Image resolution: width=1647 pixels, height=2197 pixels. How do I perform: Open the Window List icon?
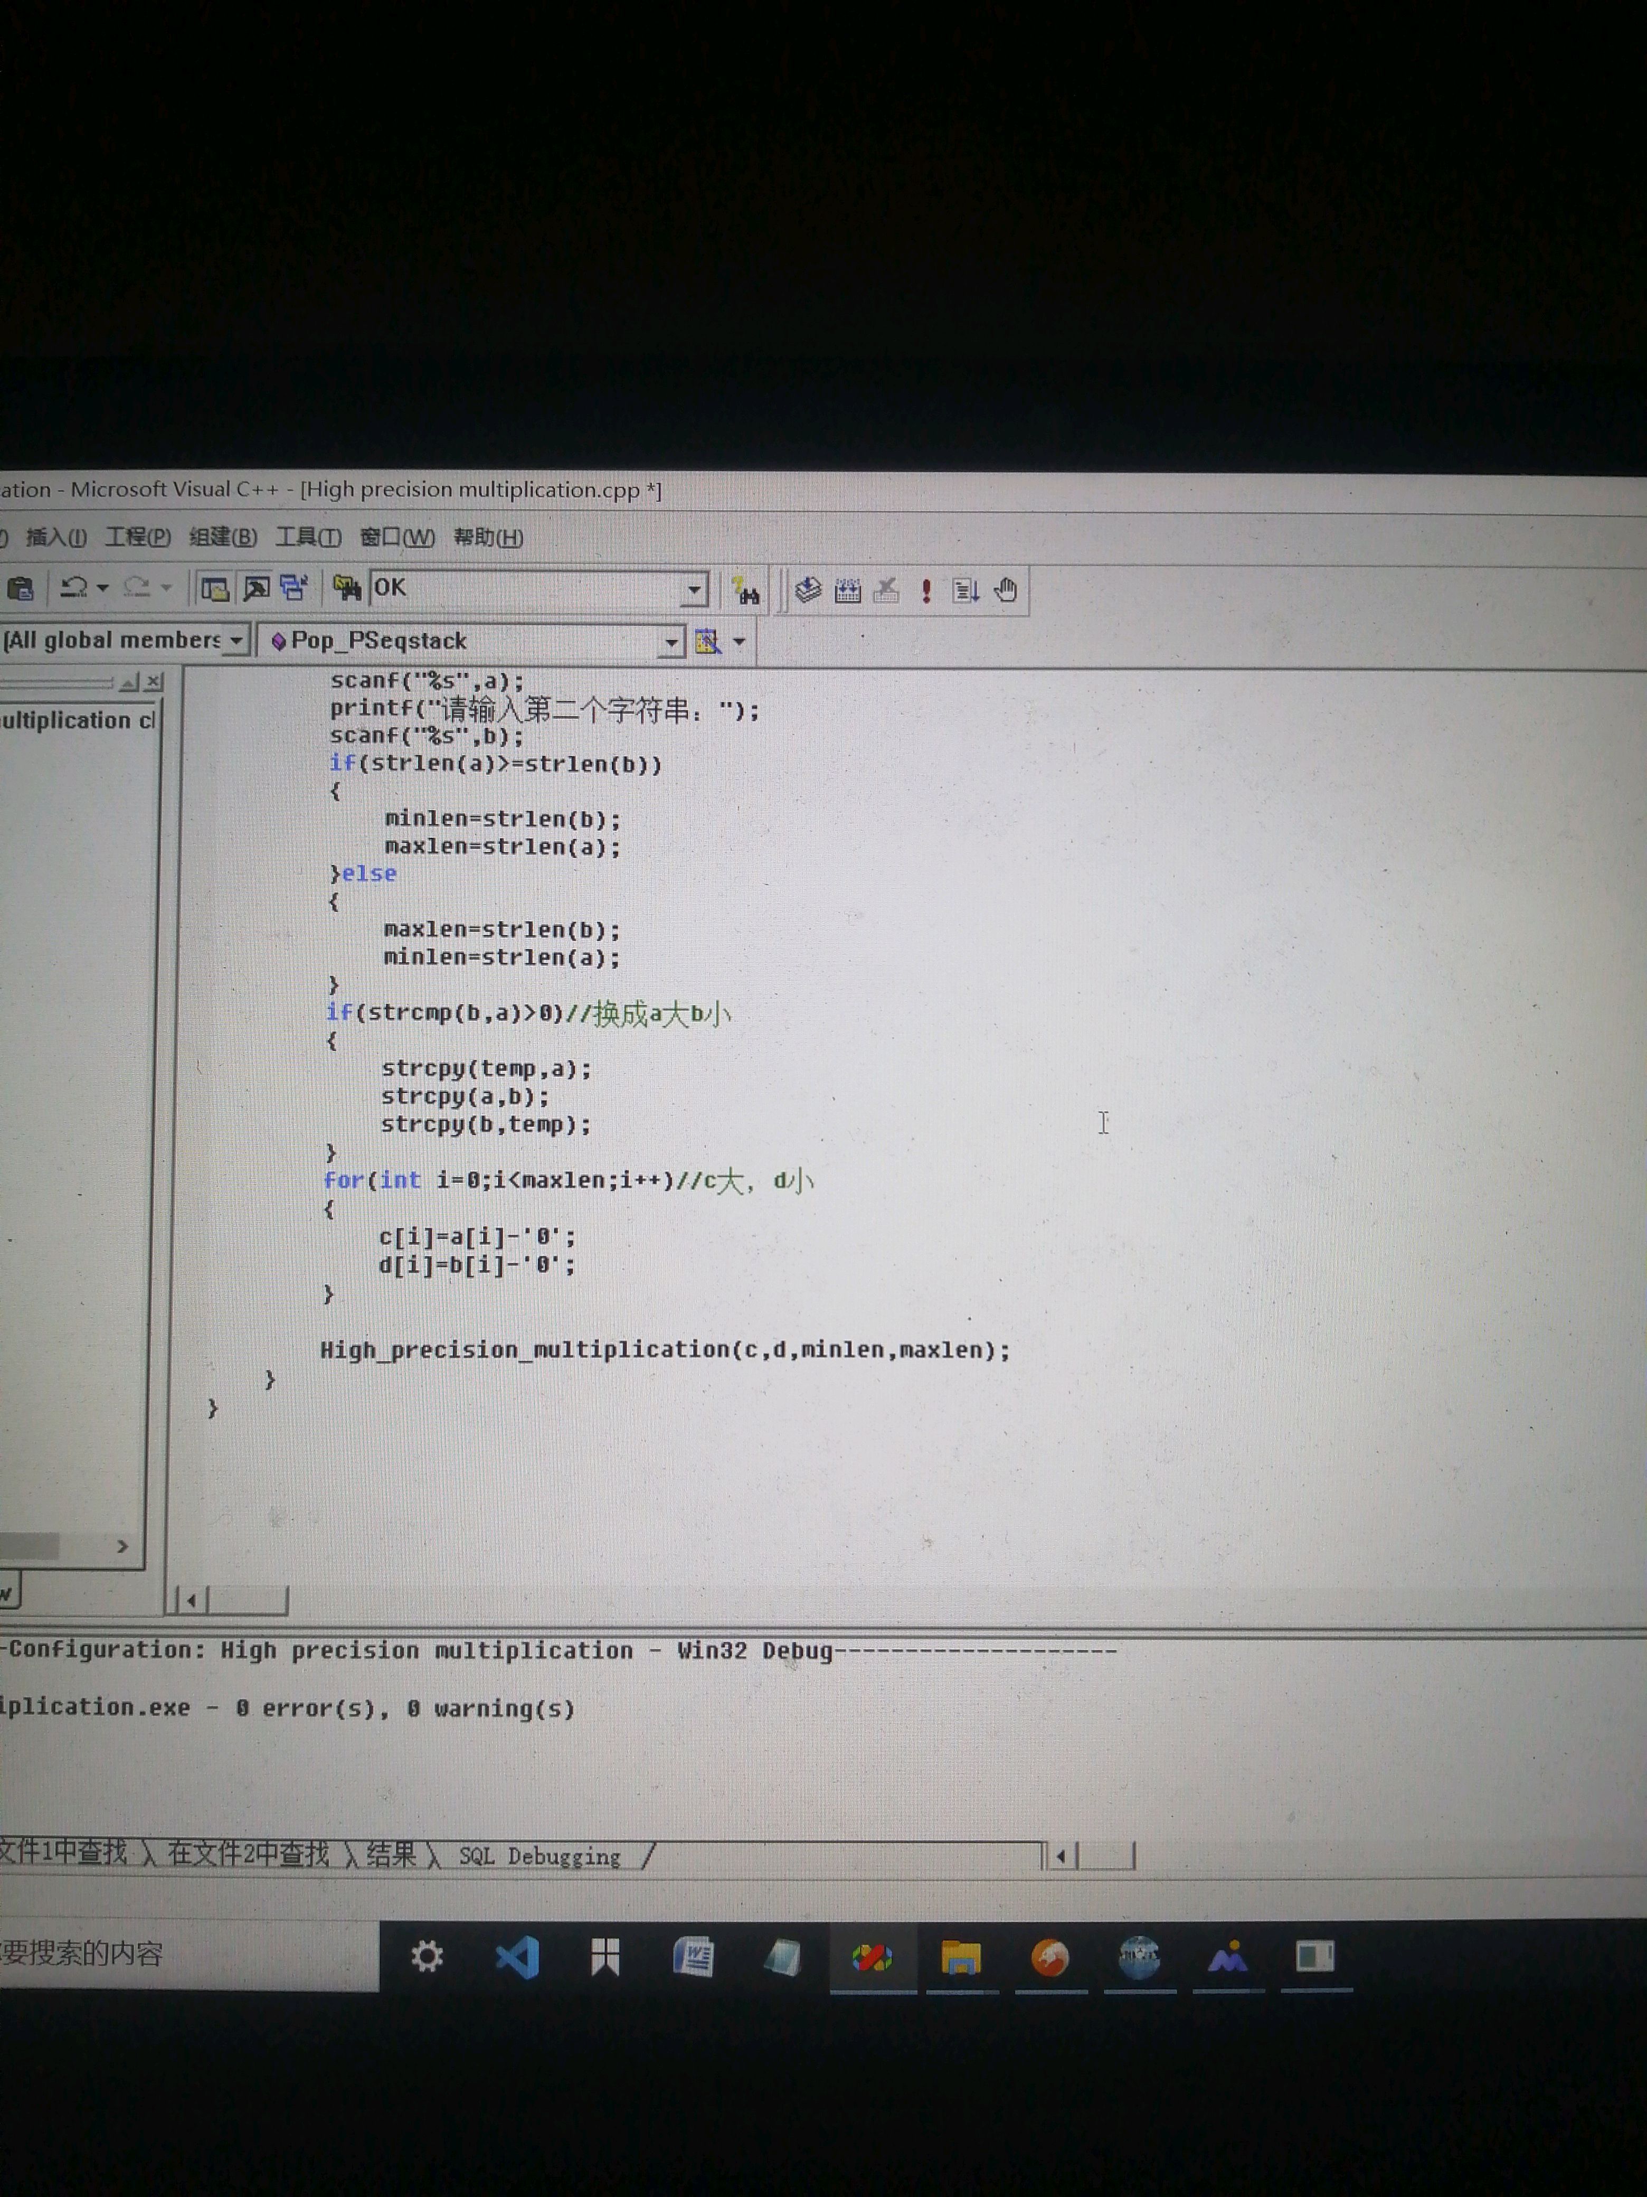(x=294, y=589)
